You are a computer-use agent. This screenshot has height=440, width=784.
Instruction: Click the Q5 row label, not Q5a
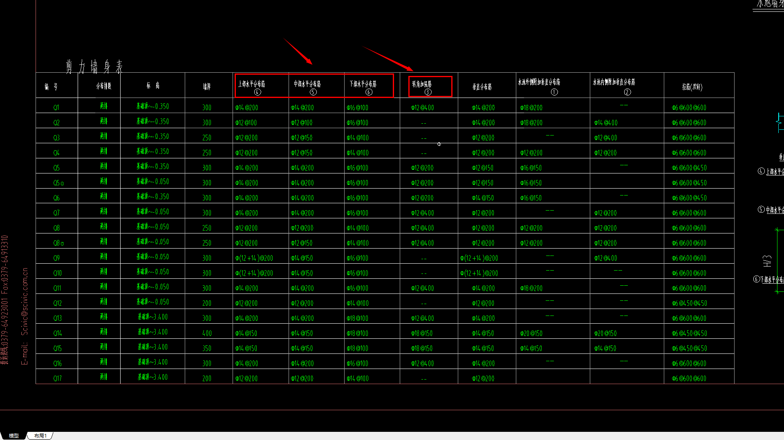coord(56,168)
